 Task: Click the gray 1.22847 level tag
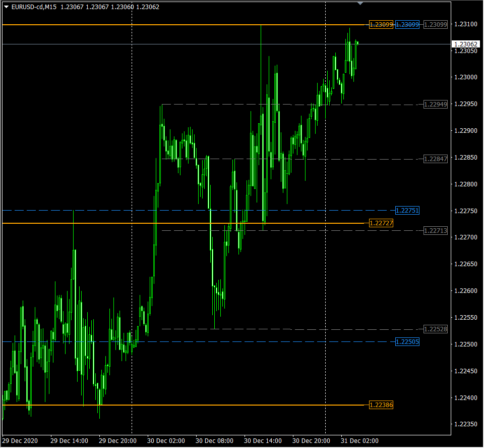pyautogui.click(x=436, y=159)
